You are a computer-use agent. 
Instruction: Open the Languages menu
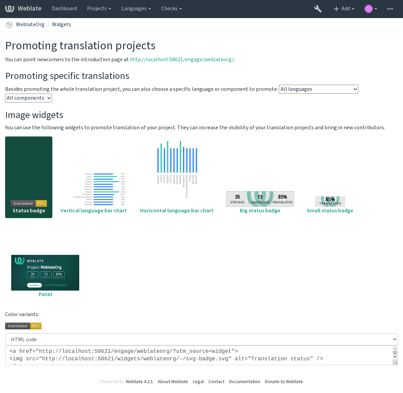tap(136, 9)
